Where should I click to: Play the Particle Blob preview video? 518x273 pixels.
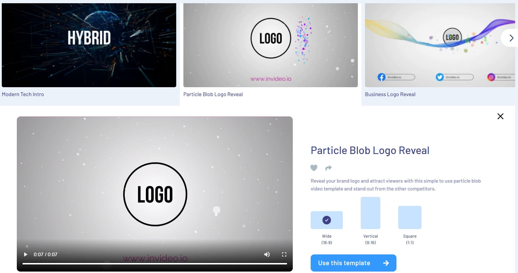25,254
